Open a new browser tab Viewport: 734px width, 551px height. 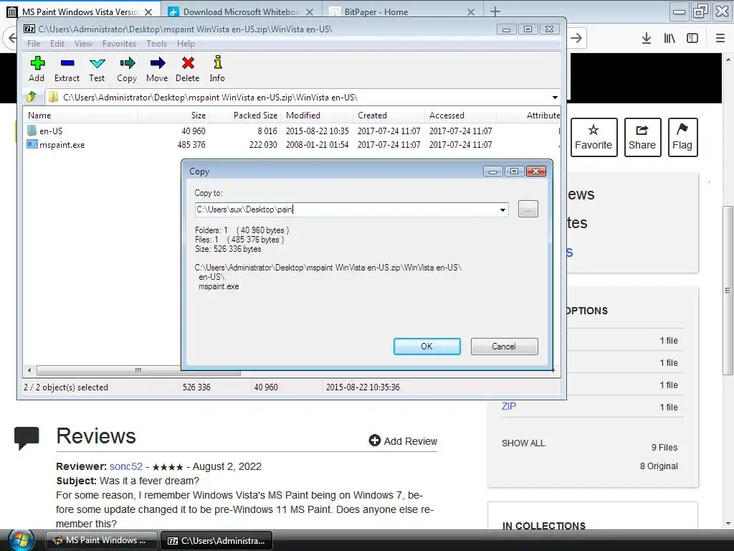pyautogui.click(x=495, y=11)
